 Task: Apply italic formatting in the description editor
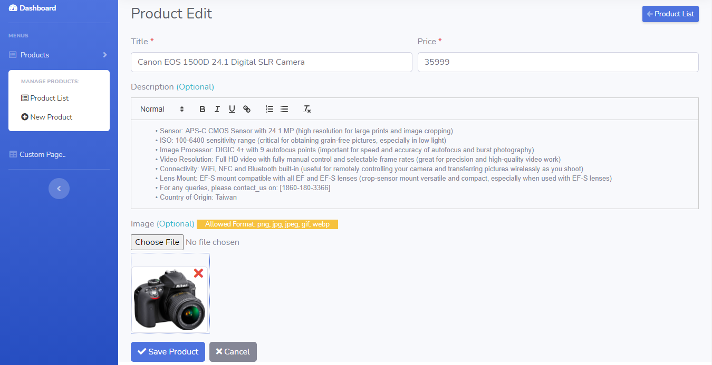pos(217,109)
